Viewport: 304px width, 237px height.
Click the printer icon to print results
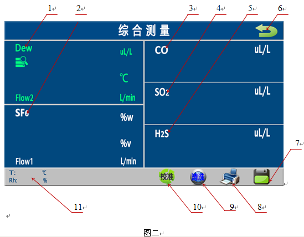coord(230,177)
